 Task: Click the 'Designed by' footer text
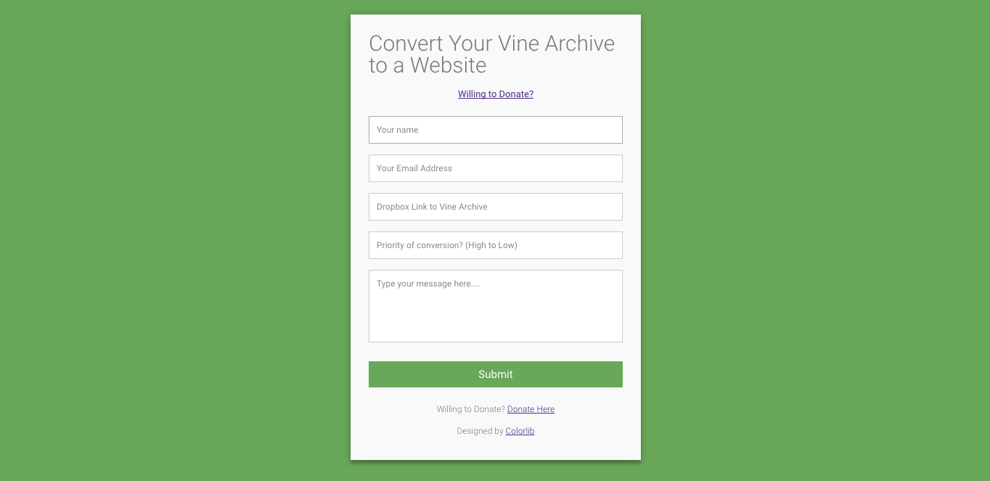[x=480, y=431]
